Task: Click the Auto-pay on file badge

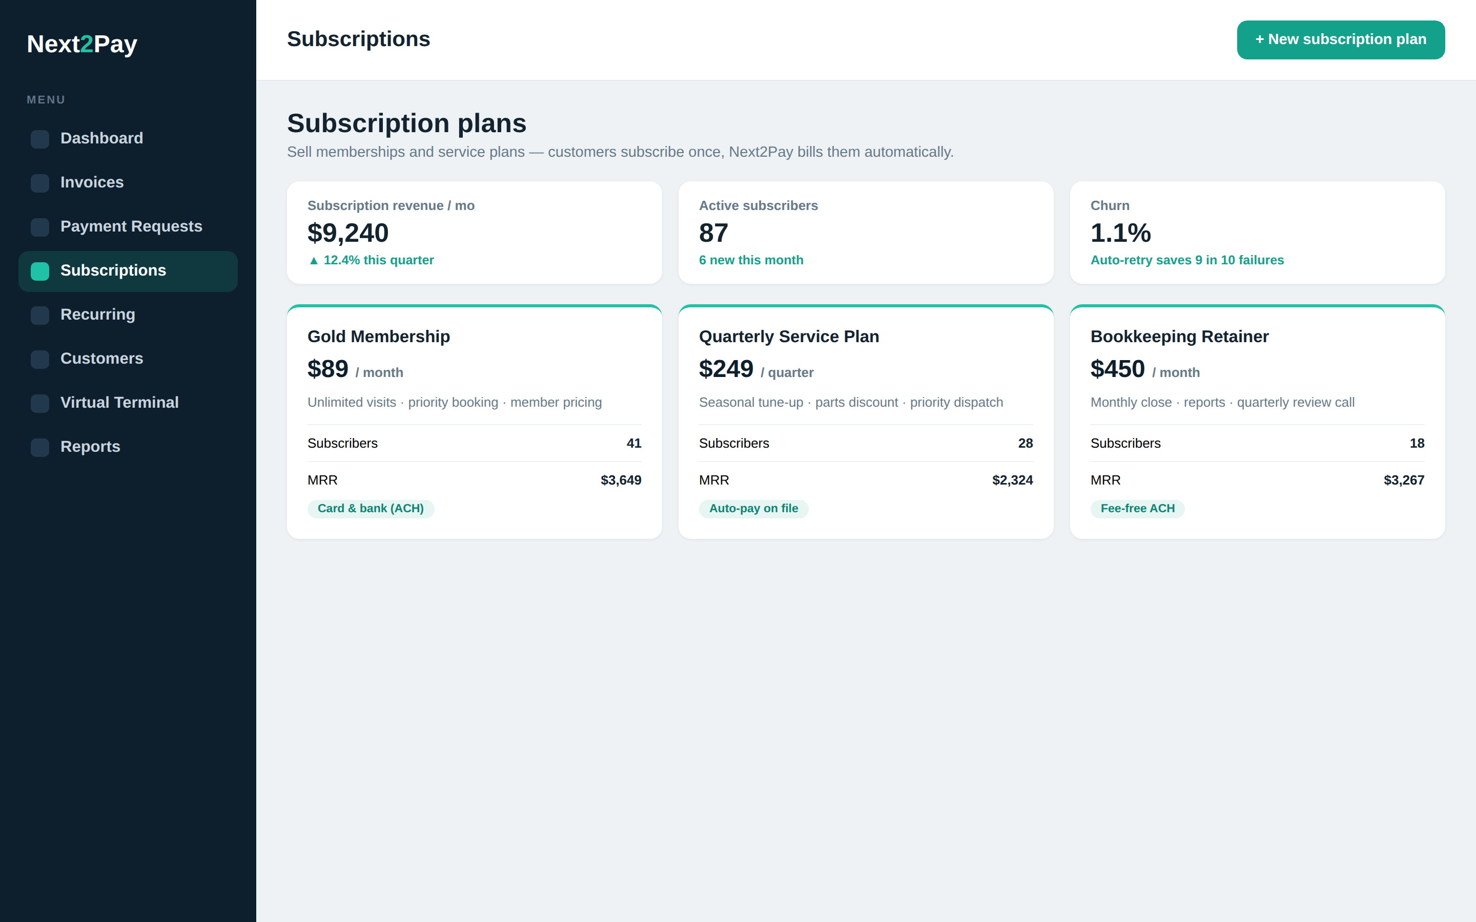Action: point(753,509)
